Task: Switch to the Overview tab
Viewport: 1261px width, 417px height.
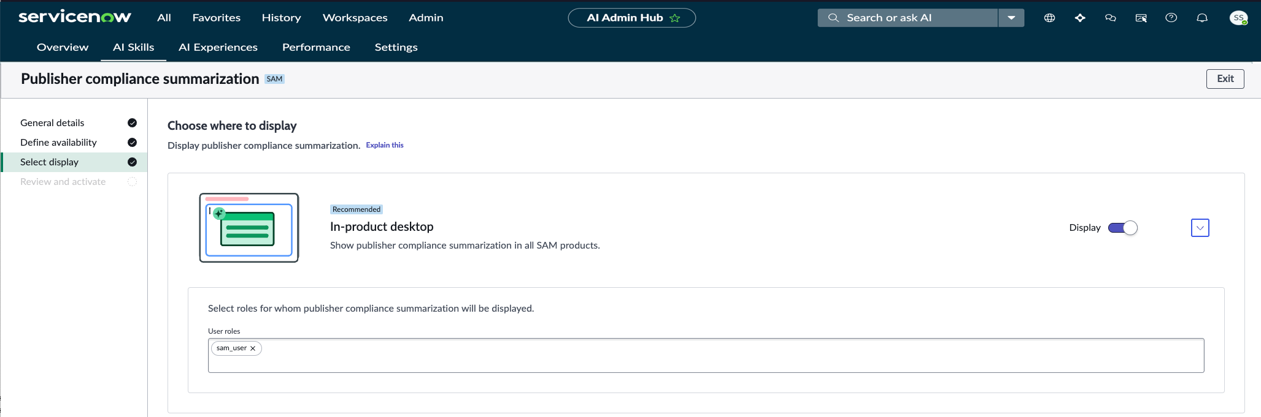Action: click(63, 47)
